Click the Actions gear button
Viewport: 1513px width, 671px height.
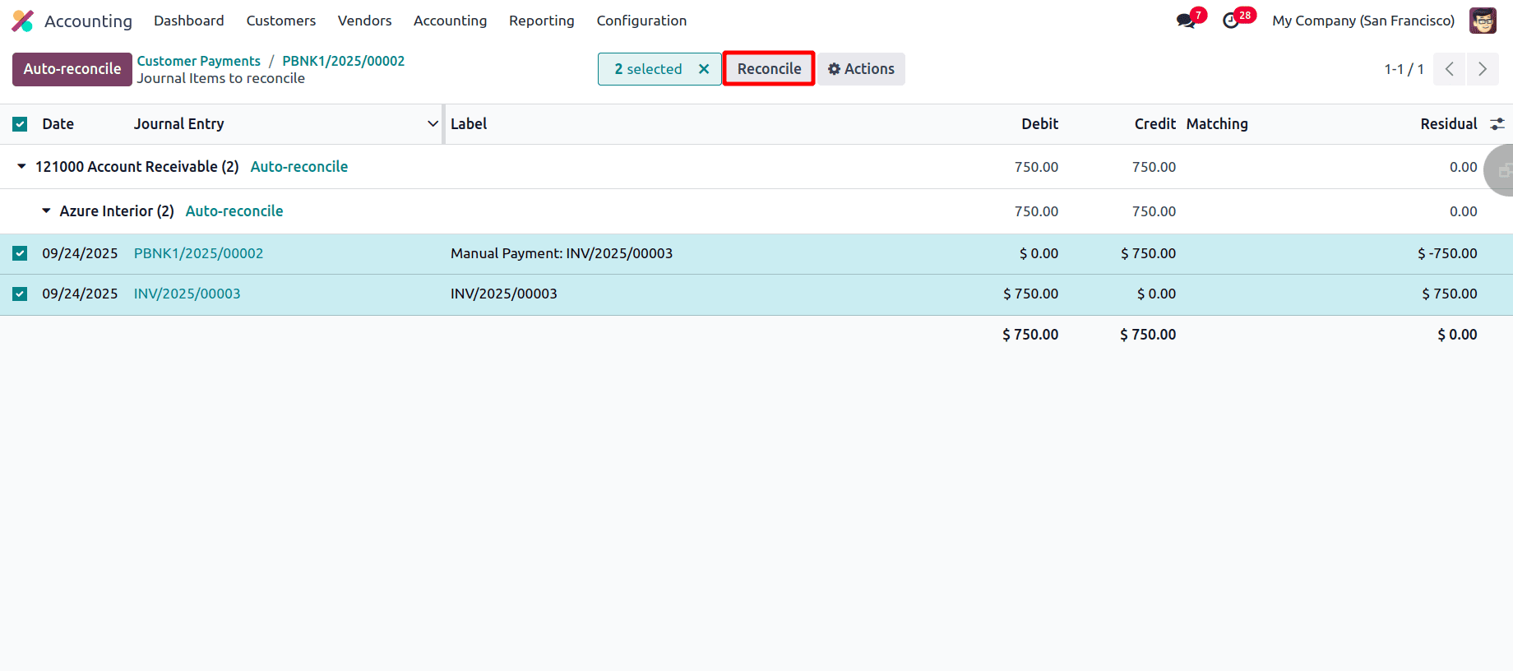(x=861, y=69)
